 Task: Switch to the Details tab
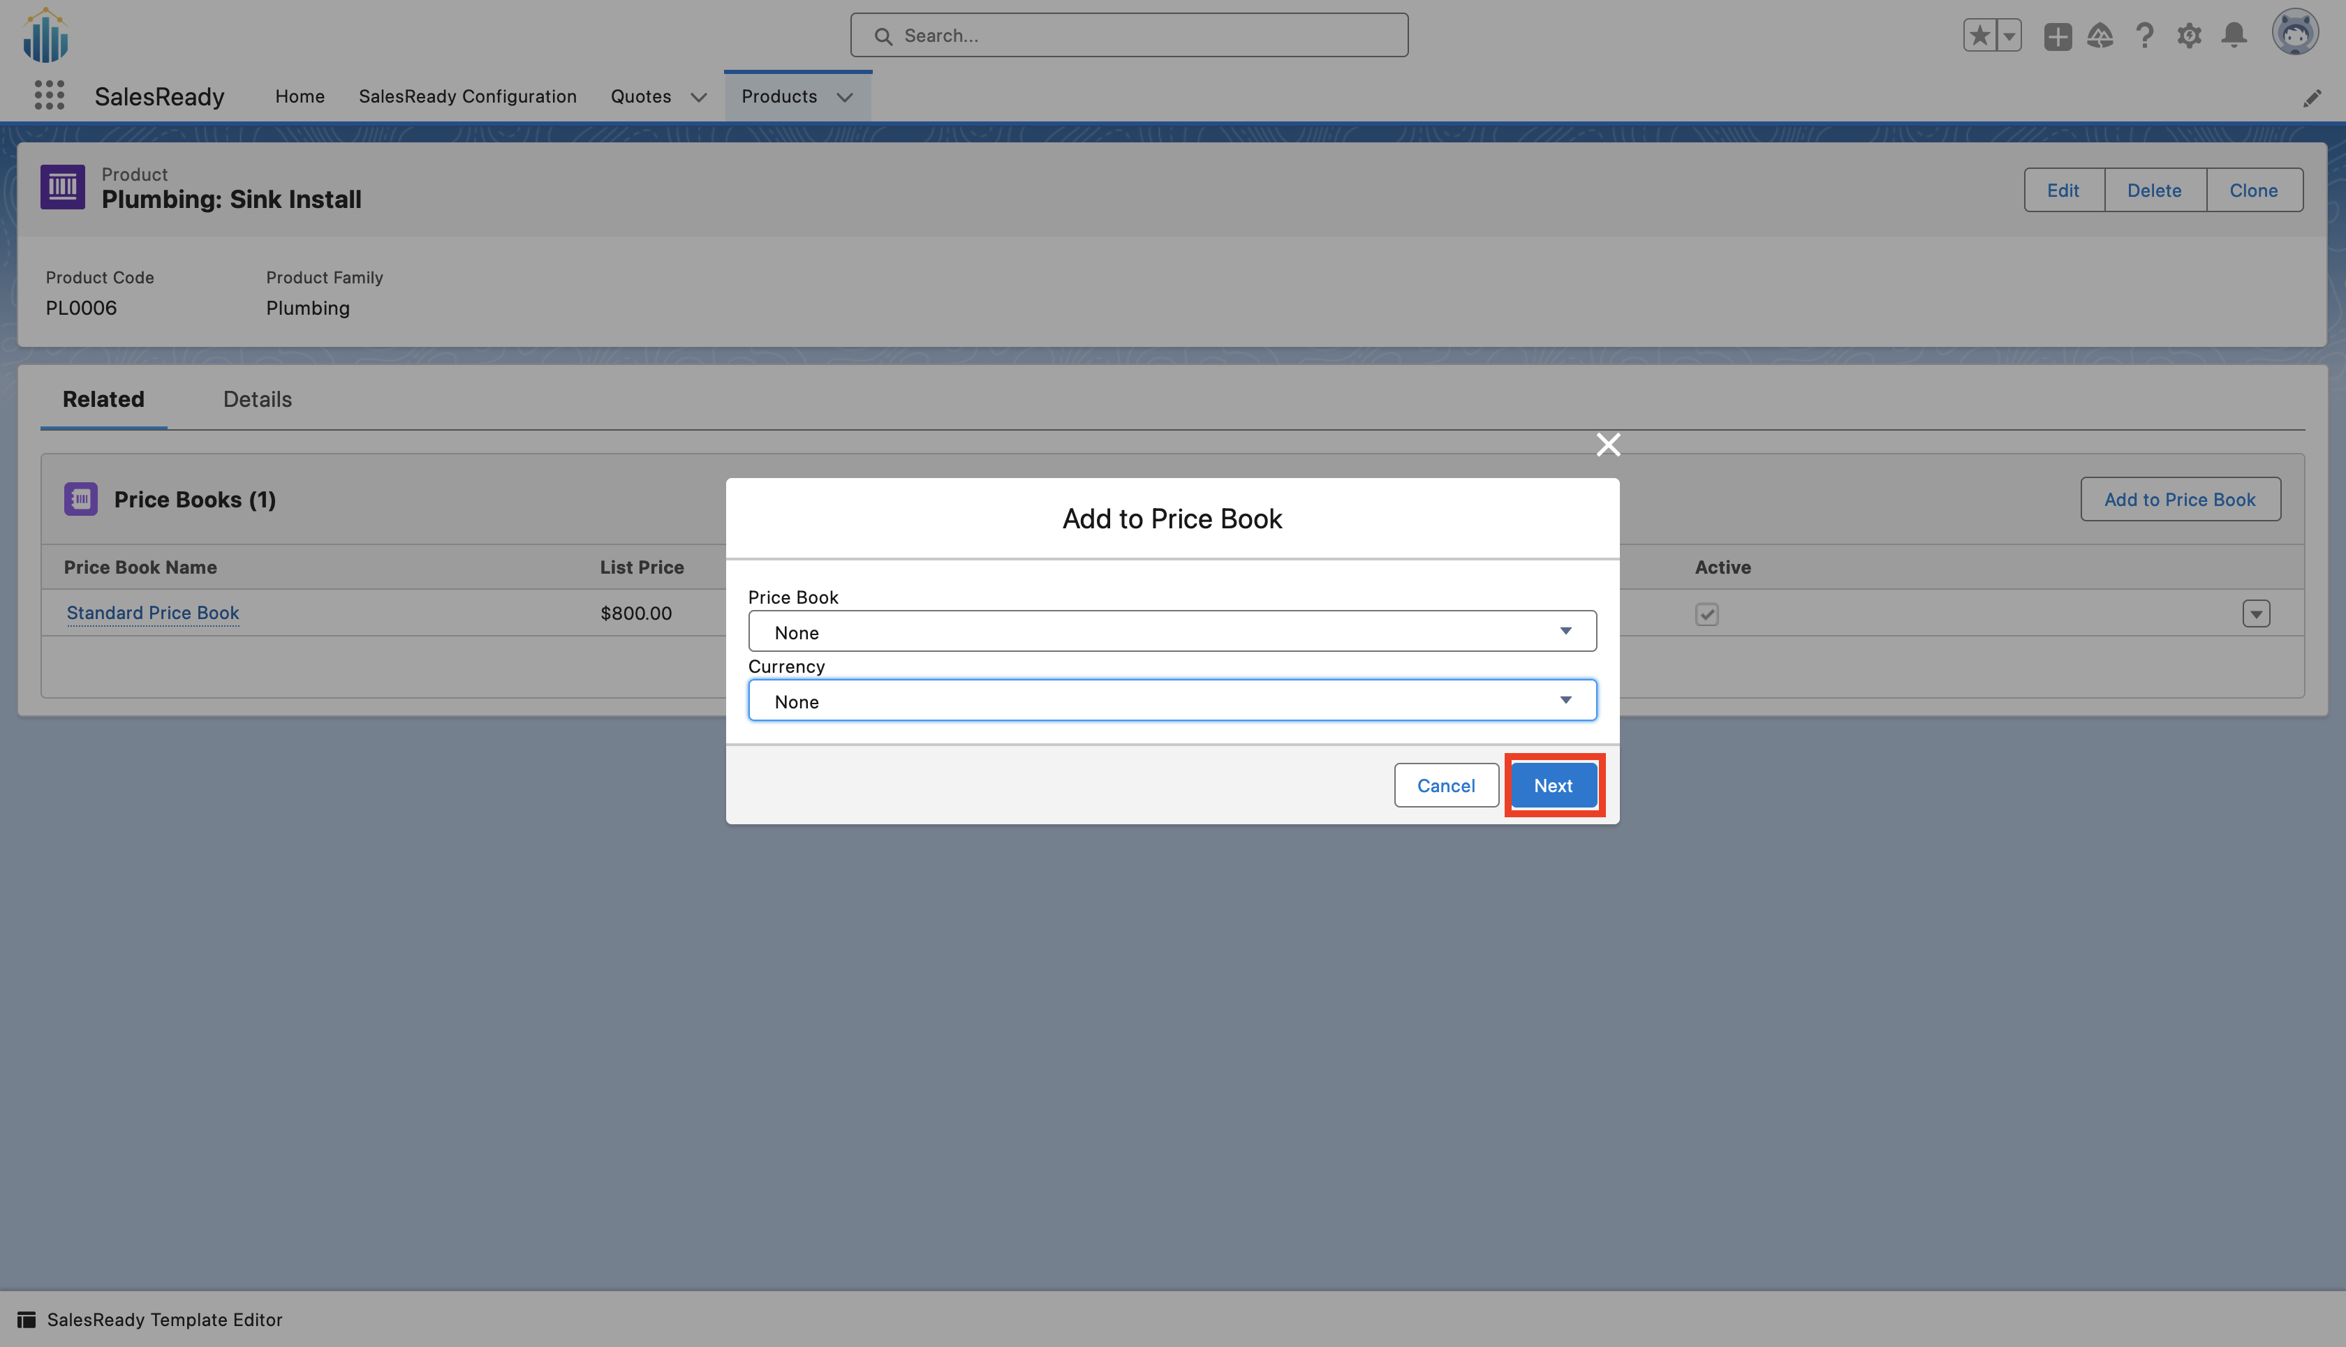257,400
